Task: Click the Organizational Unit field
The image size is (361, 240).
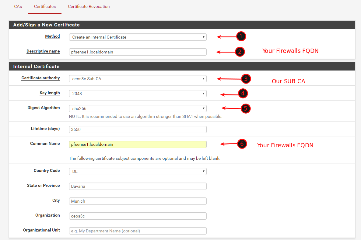Action: click(x=138, y=231)
